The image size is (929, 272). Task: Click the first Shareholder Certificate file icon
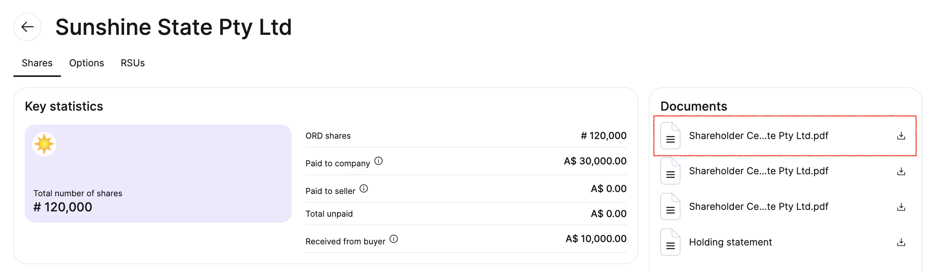tap(670, 136)
